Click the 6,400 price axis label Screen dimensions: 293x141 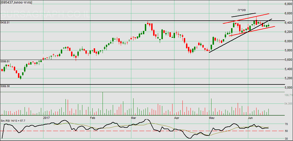point(288,23)
